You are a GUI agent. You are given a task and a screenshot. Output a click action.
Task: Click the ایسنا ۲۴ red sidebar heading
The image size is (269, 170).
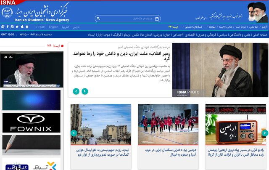click(53, 46)
